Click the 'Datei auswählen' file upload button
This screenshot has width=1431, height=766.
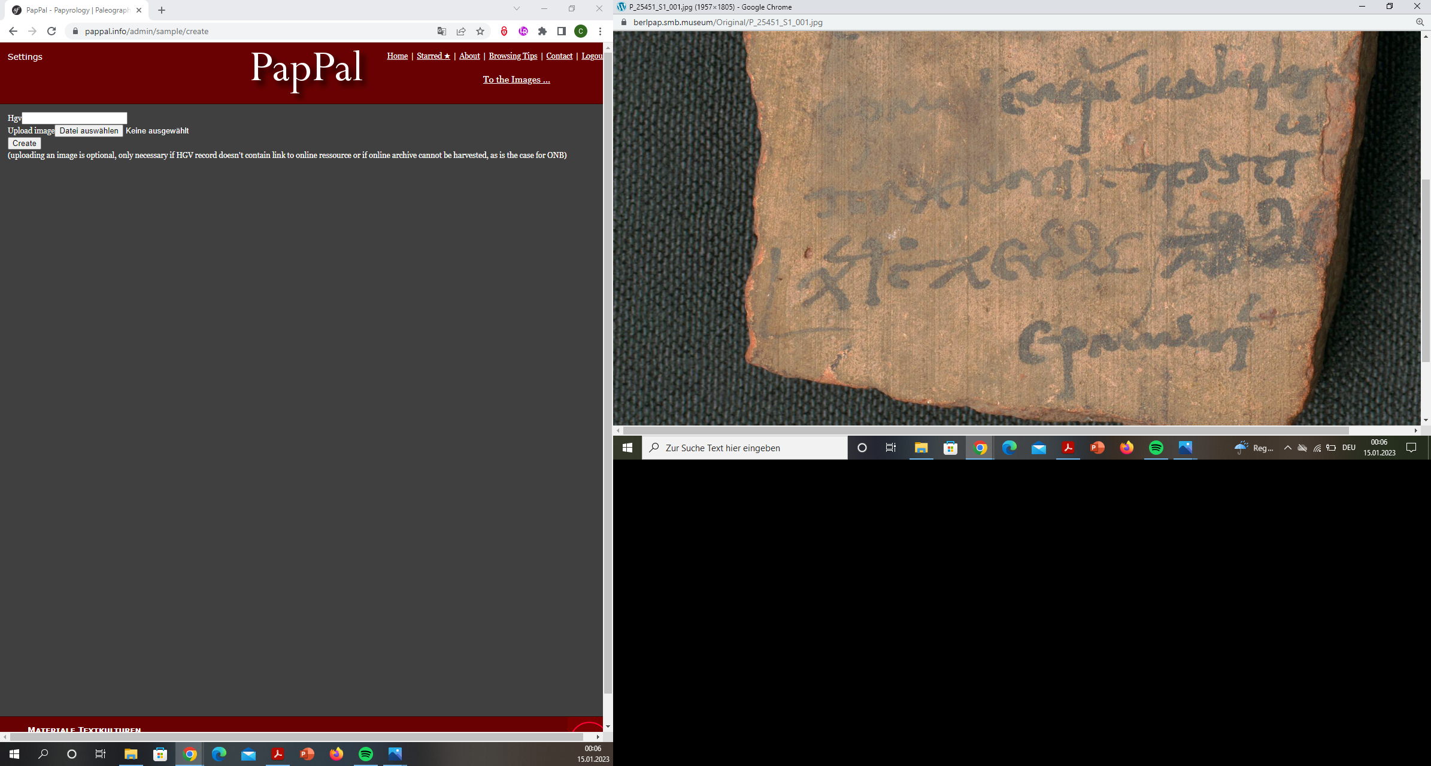89,130
